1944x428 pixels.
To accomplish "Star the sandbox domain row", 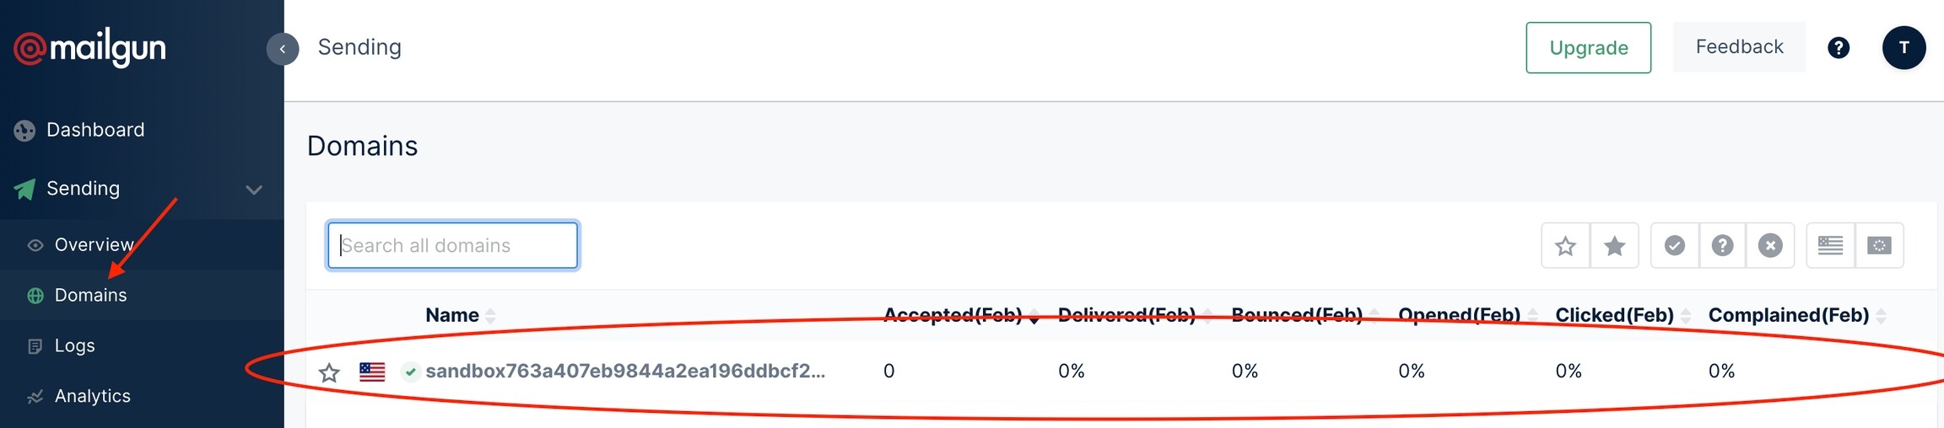I will [x=329, y=372].
